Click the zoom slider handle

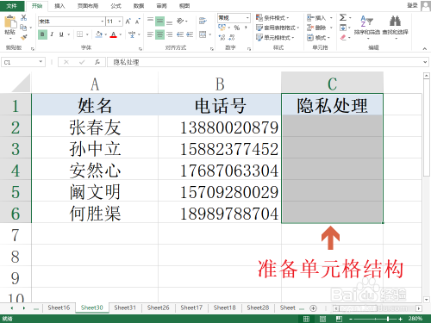[x=388, y=319]
